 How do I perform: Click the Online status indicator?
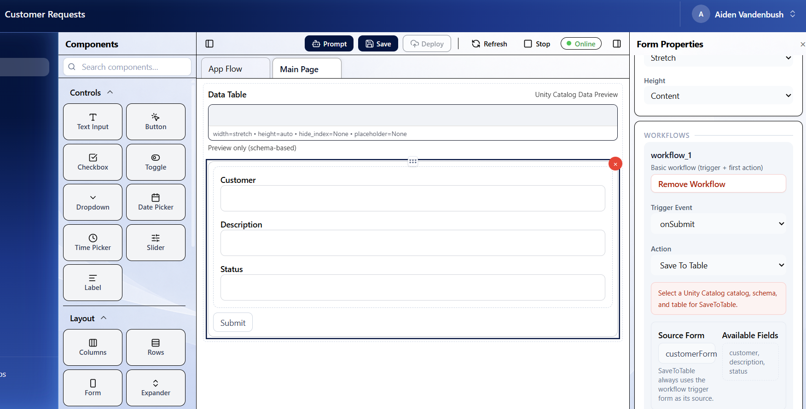pos(581,44)
